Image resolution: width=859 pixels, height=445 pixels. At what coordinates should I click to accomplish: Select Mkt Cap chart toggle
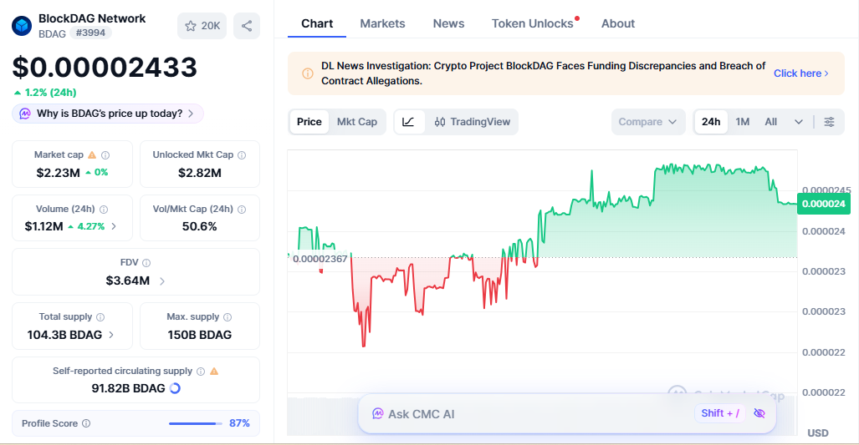357,122
